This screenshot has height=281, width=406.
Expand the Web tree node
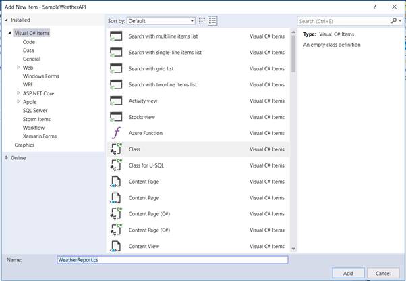pyautogui.click(x=19, y=68)
